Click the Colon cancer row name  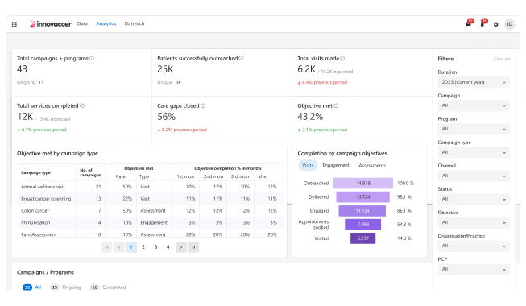click(x=35, y=211)
